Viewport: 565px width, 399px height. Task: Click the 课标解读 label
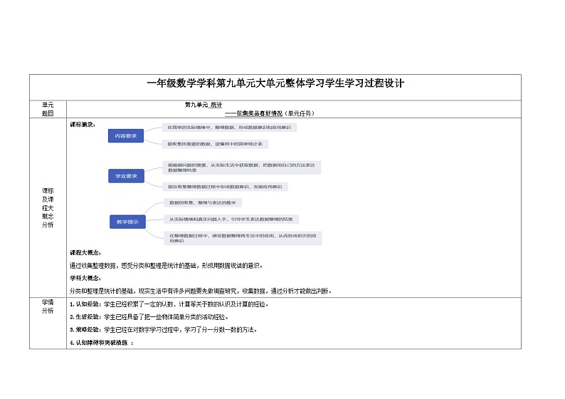click(x=82, y=123)
